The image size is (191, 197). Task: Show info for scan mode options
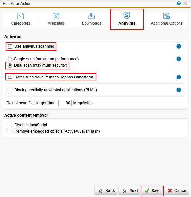tap(179, 59)
